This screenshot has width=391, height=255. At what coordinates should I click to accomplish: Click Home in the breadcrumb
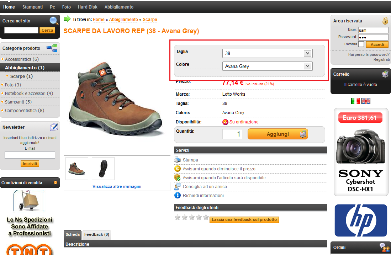tap(99, 20)
